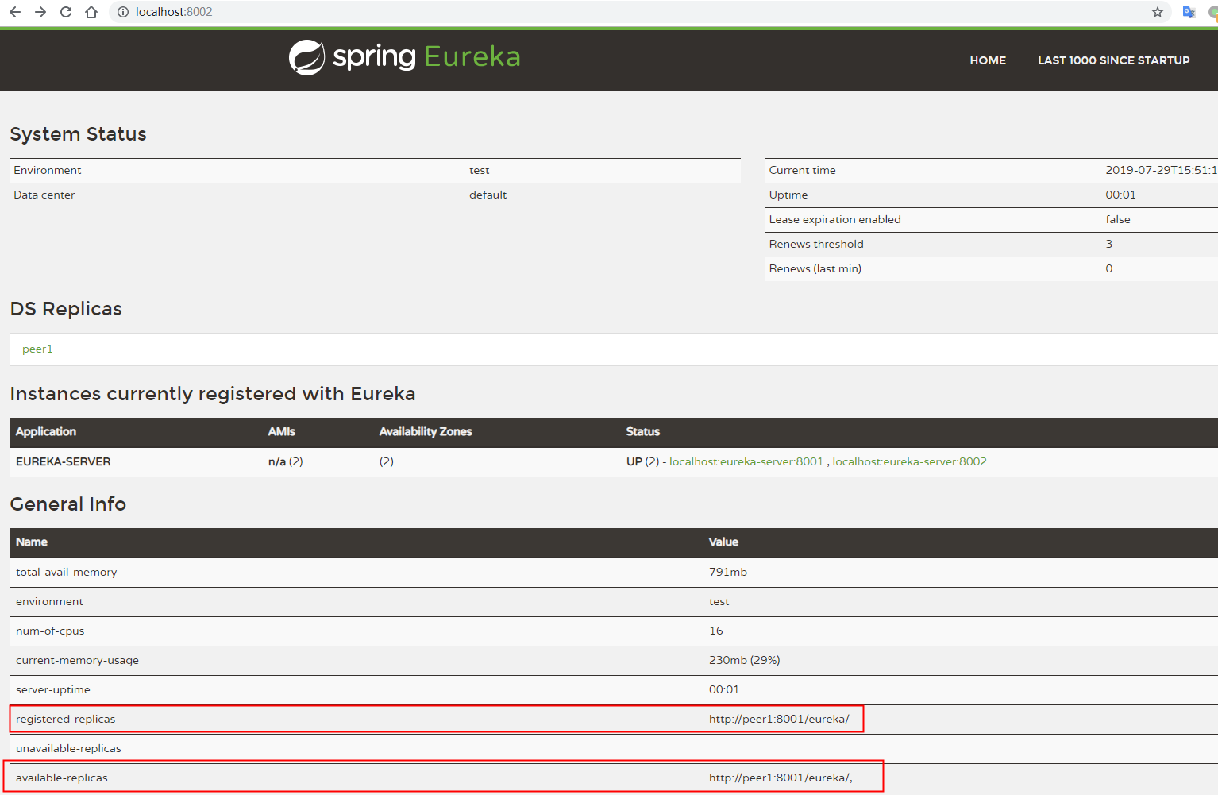Click the 'default' data center value

coord(488,195)
